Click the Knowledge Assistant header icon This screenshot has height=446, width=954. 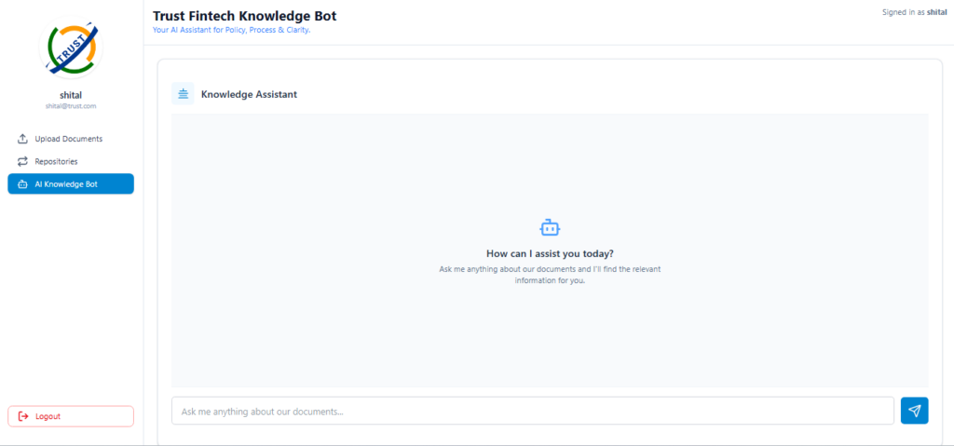[x=183, y=94]
